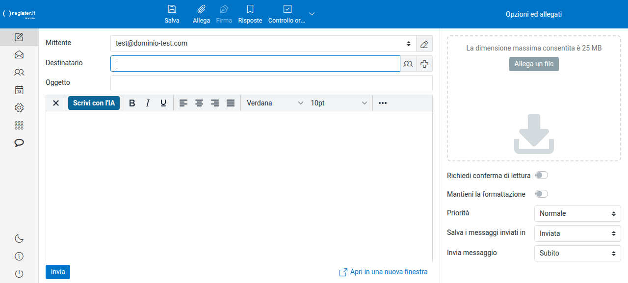Screen dimensions: 628x283
Task: Send the message with the Invia button
Action: pyautogui.click(x=58, y=272)
